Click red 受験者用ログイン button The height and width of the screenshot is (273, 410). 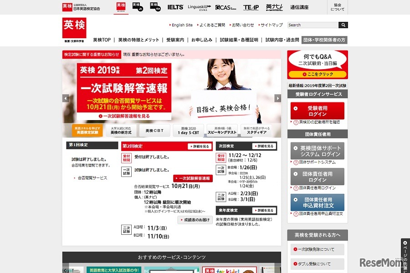(x=318, y=111)
